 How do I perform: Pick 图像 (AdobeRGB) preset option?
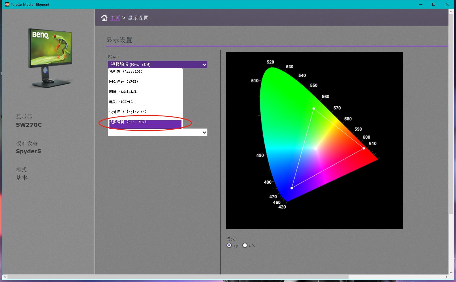124,92
